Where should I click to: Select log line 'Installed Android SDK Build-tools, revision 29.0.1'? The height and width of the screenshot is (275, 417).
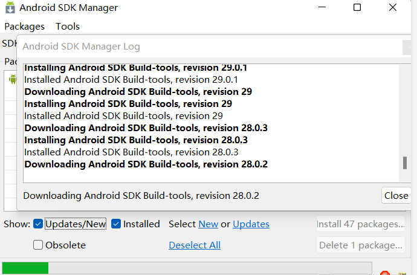click(x=131, y=80)
